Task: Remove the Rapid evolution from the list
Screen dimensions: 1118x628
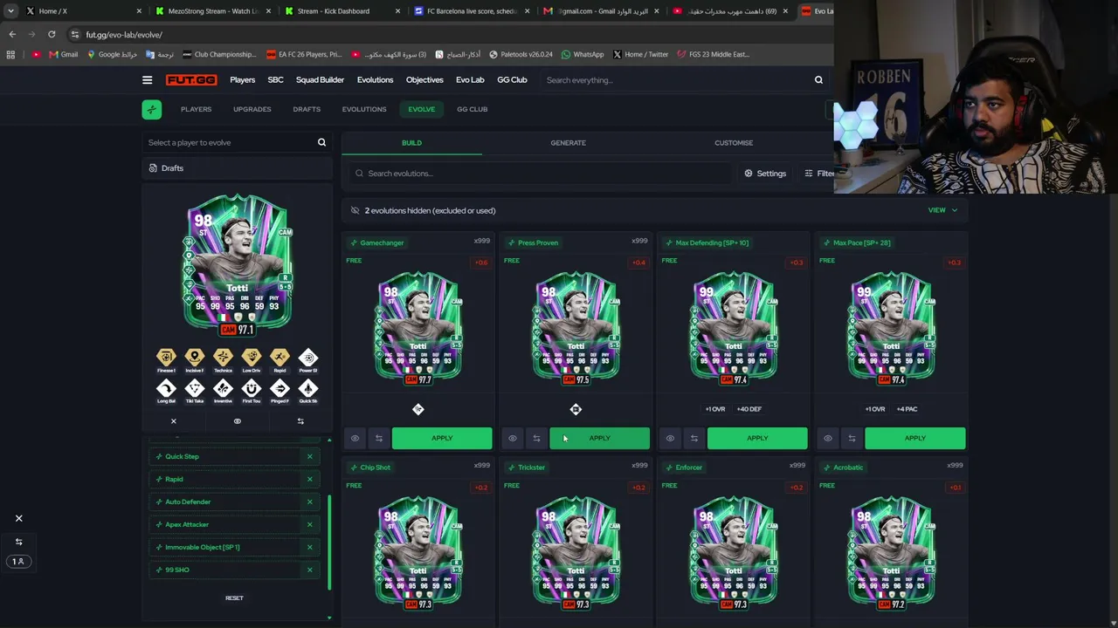Action: point(309,479)
